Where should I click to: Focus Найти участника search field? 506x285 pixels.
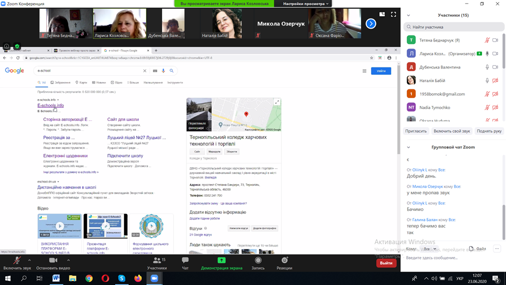(x=454, y=27)
